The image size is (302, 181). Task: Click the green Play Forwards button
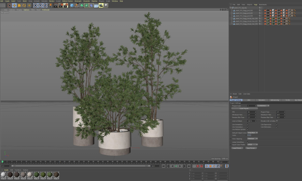coord(176,166)
